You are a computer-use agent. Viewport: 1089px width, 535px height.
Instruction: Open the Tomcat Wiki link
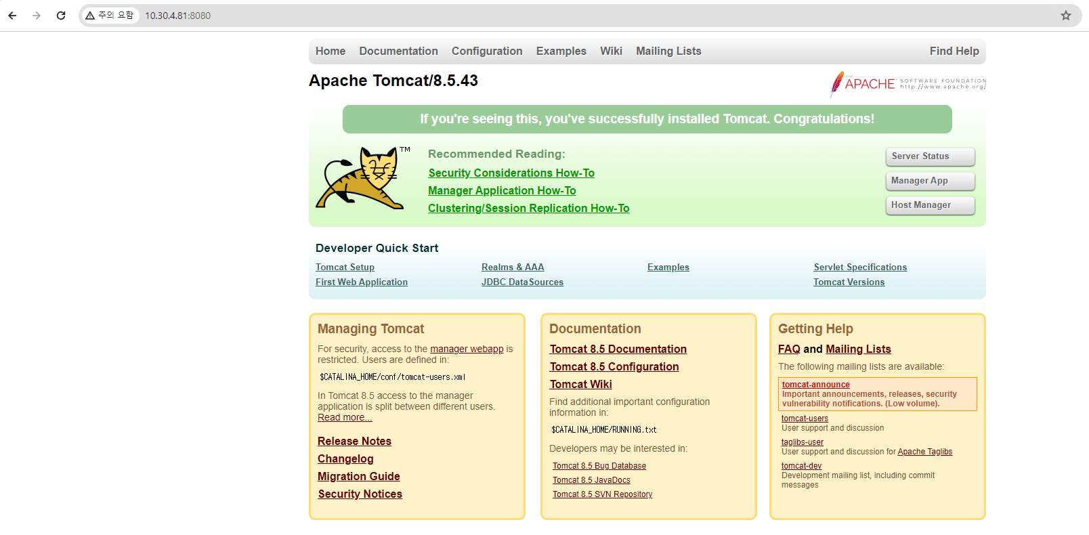coord(581,385)
